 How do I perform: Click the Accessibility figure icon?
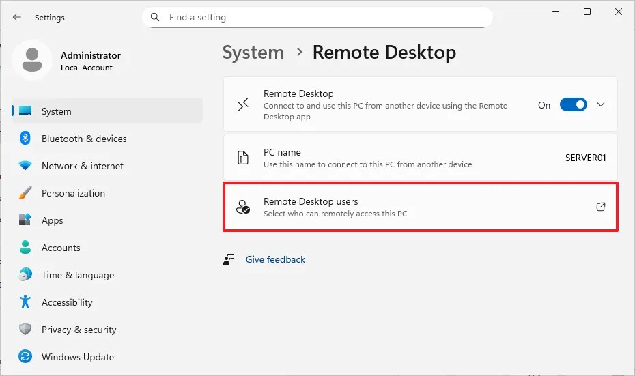click(25, 302)
